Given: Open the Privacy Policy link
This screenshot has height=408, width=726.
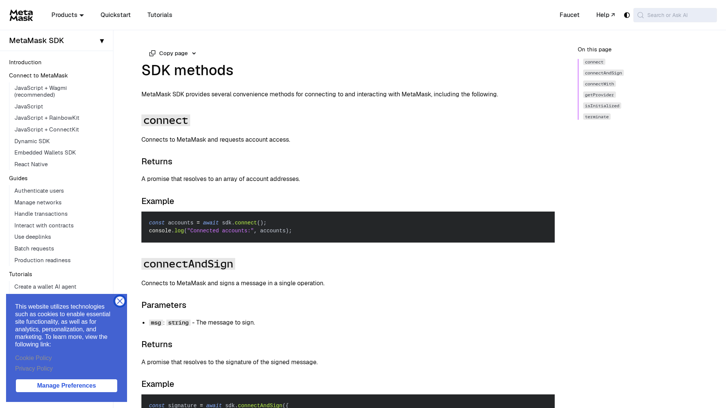Looking at the screenshot, I should (34, 369).
